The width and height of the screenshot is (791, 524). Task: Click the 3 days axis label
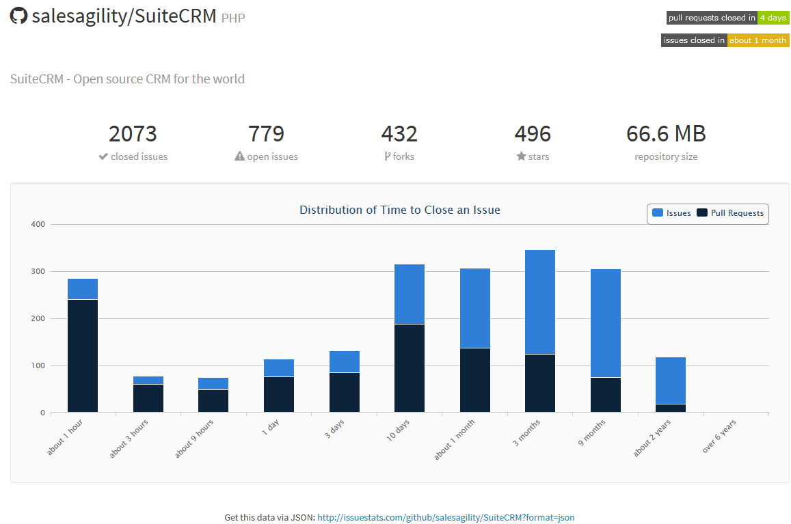[334, 428]
